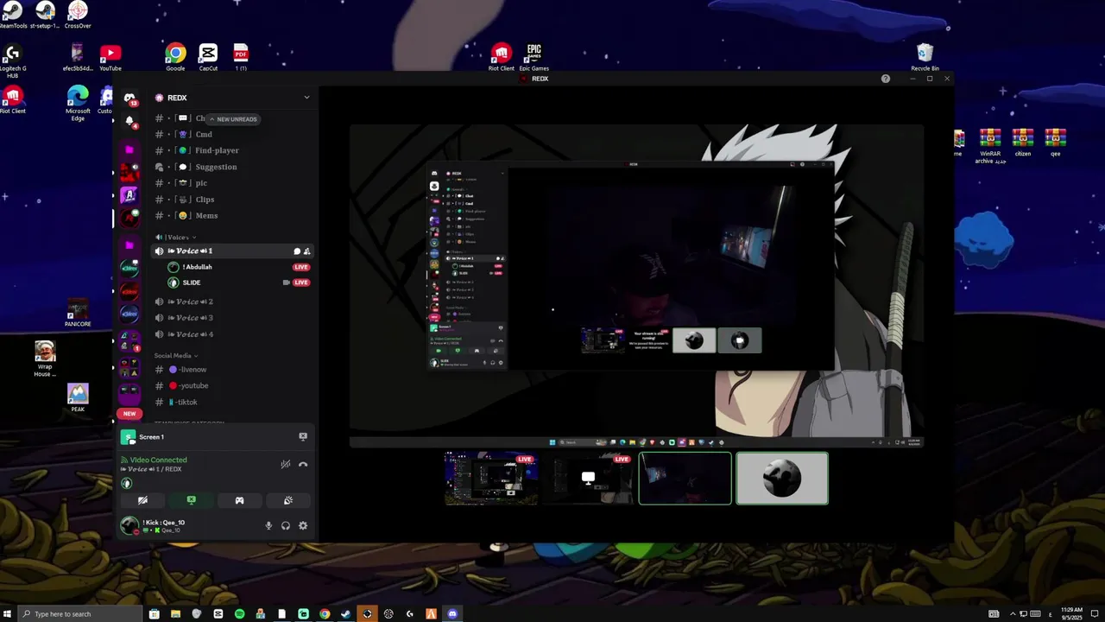Image resolution: width=1105 pixels, height=622 pixels.
Task: Open the notifications bell with badge 4
Action: pos(129,121)
